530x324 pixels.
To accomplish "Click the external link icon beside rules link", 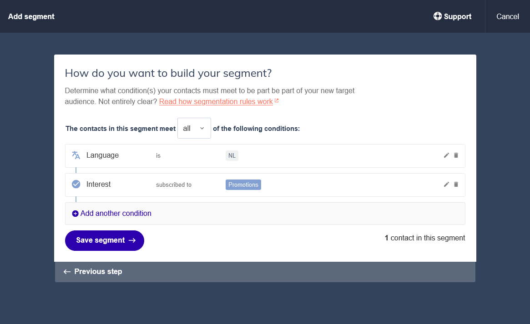I will pos(277,100).
